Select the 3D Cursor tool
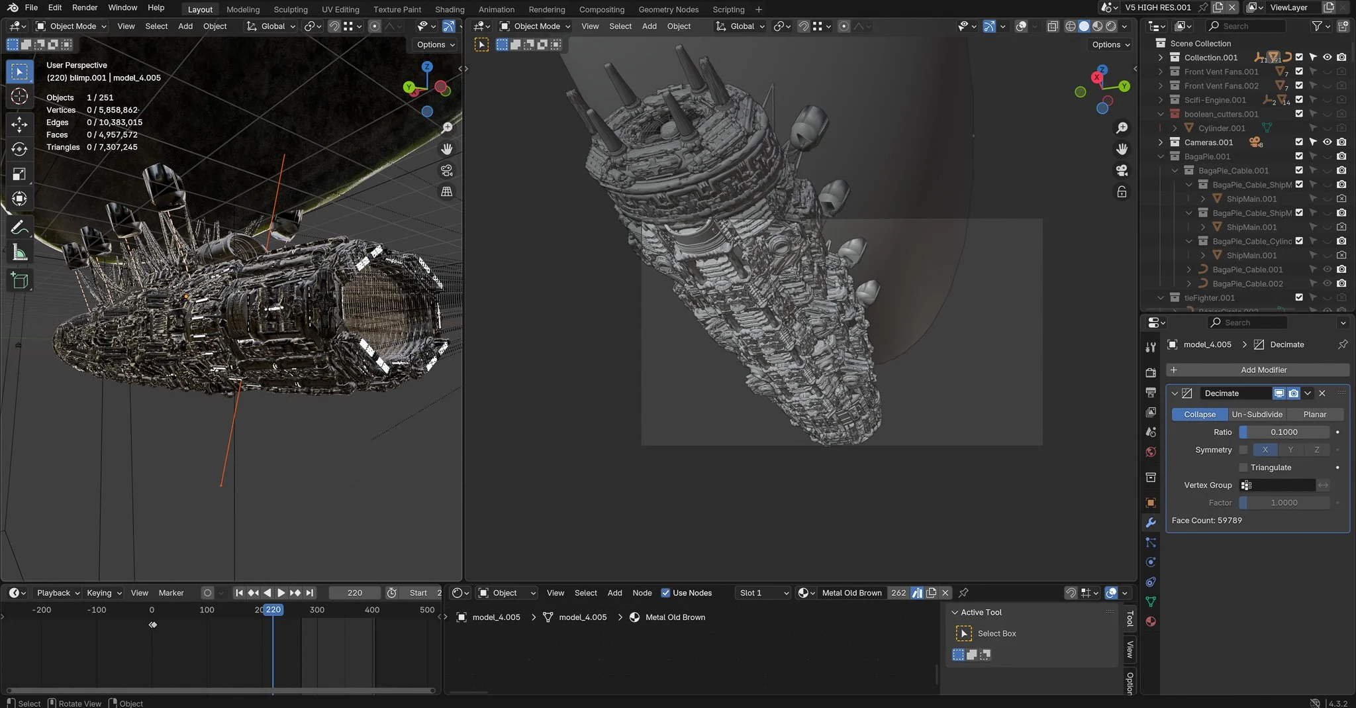This screenshot has width=1356, height=708. coord(19,96)
